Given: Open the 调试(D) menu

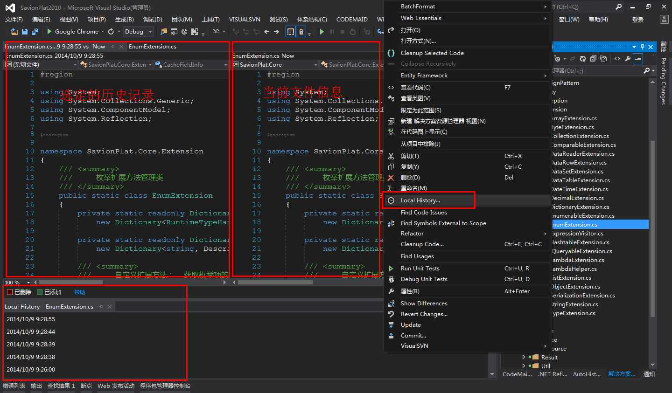Looking at the screenshot, I should pos(153,20).
